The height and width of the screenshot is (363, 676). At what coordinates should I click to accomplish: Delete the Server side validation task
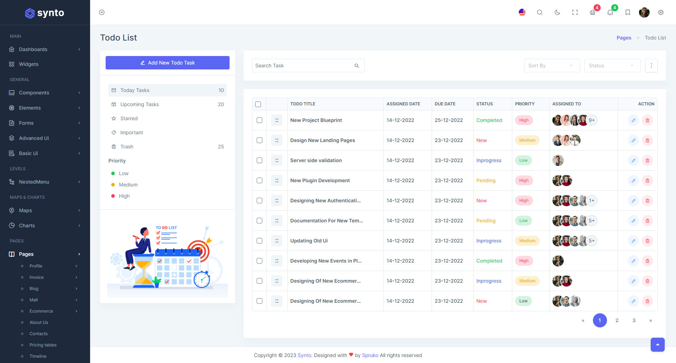[647, 160]
